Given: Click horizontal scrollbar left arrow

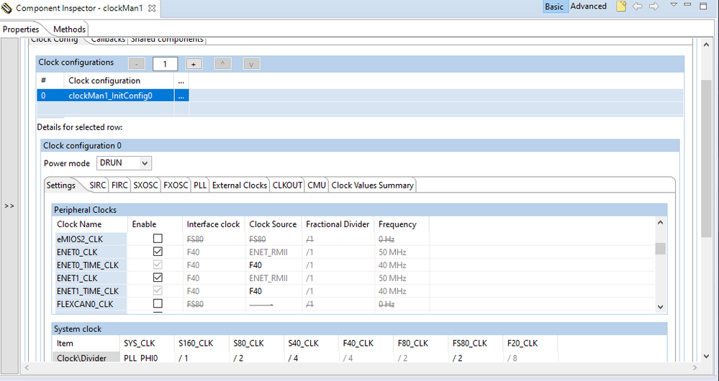Looking at the screenshot, I should 27,367.
